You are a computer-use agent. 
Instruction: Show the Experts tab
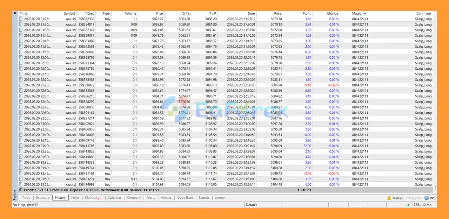click(204, 198)
